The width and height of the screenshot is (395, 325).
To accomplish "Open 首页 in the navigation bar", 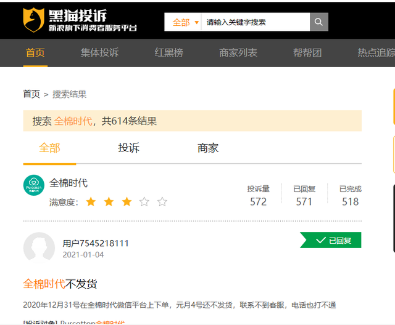I will click(x=35, y=53).
